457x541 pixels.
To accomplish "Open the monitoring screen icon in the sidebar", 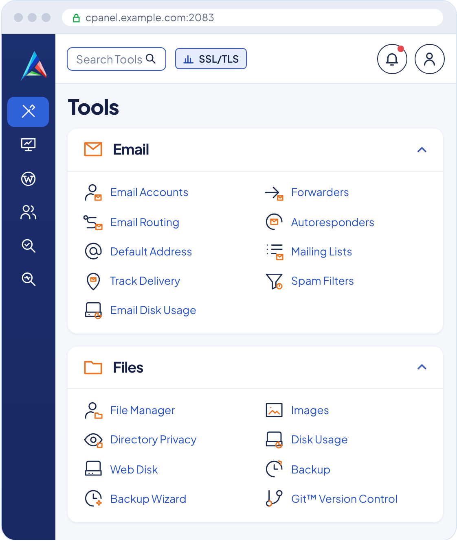I will pyautogui.click(x=29, y=145).
